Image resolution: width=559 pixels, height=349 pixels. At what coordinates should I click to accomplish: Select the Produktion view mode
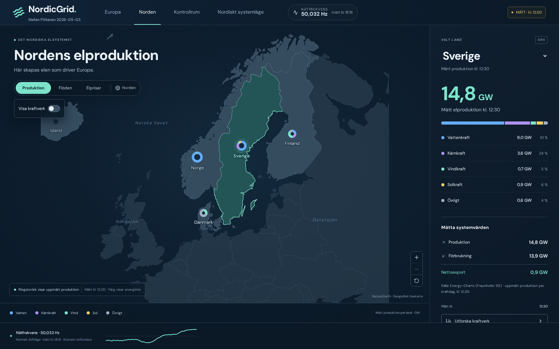pos(33,88)
